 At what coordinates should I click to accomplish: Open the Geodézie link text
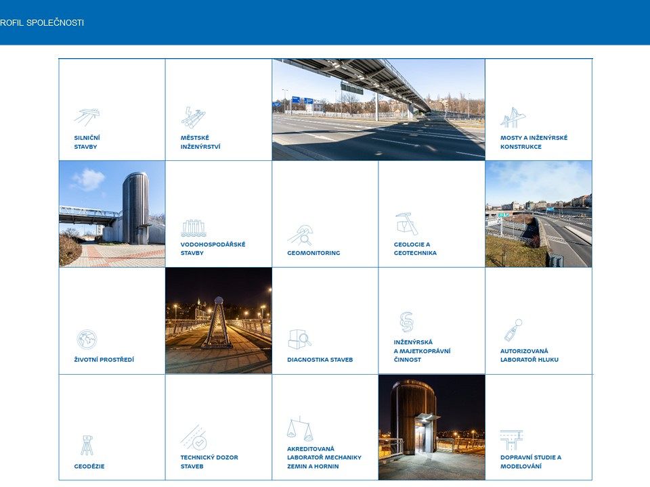(89, 466)
